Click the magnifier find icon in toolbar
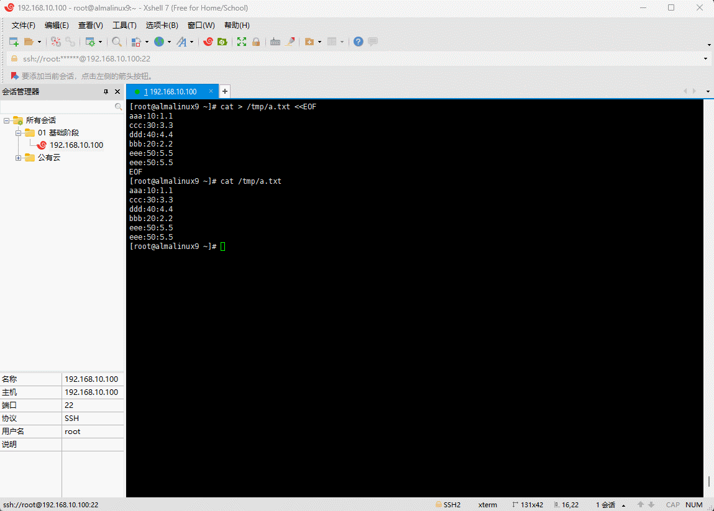 click(116, 42)
